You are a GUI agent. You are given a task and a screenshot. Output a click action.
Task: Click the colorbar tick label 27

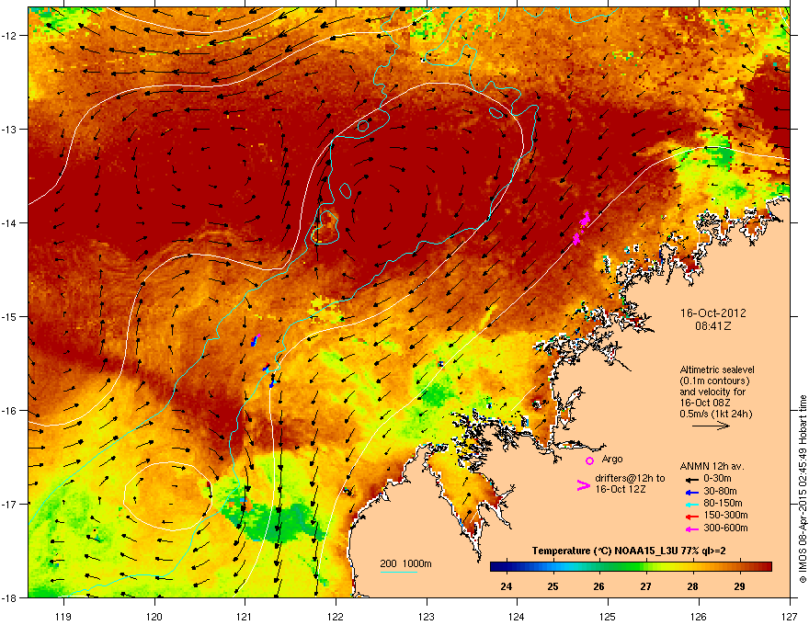tap(646, 586)
